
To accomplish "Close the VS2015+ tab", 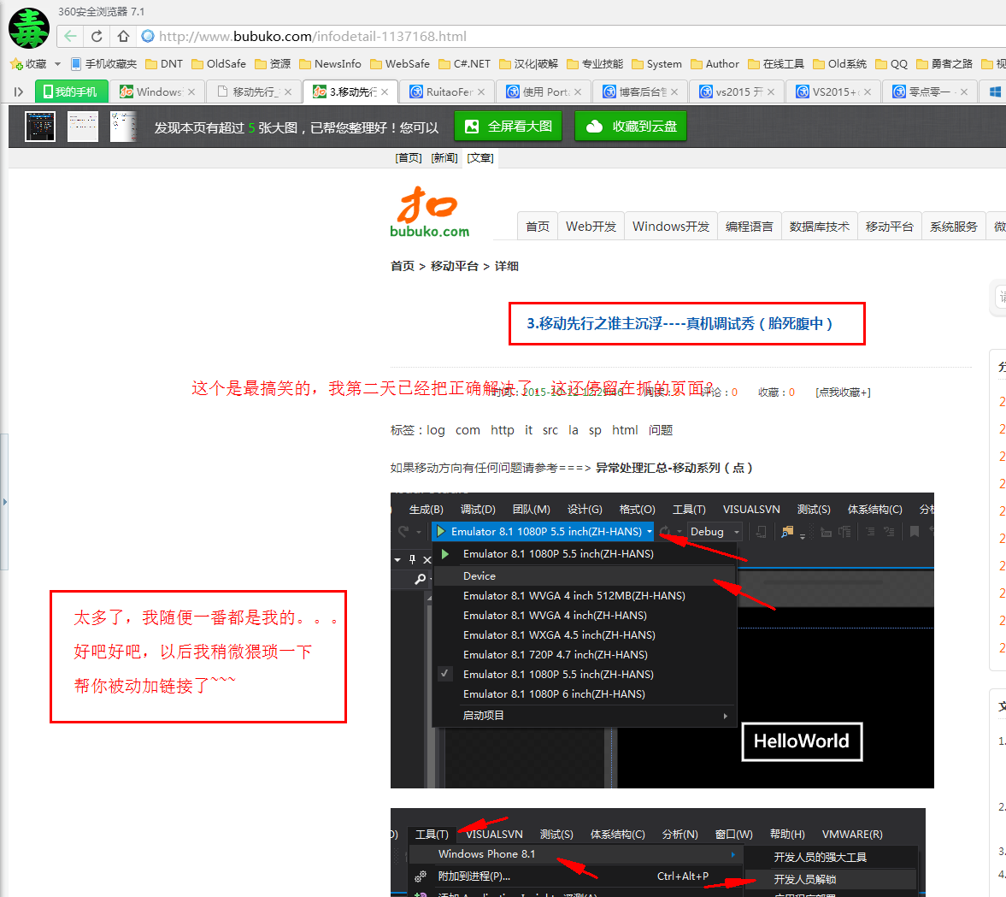I will [x=868, y=91].
